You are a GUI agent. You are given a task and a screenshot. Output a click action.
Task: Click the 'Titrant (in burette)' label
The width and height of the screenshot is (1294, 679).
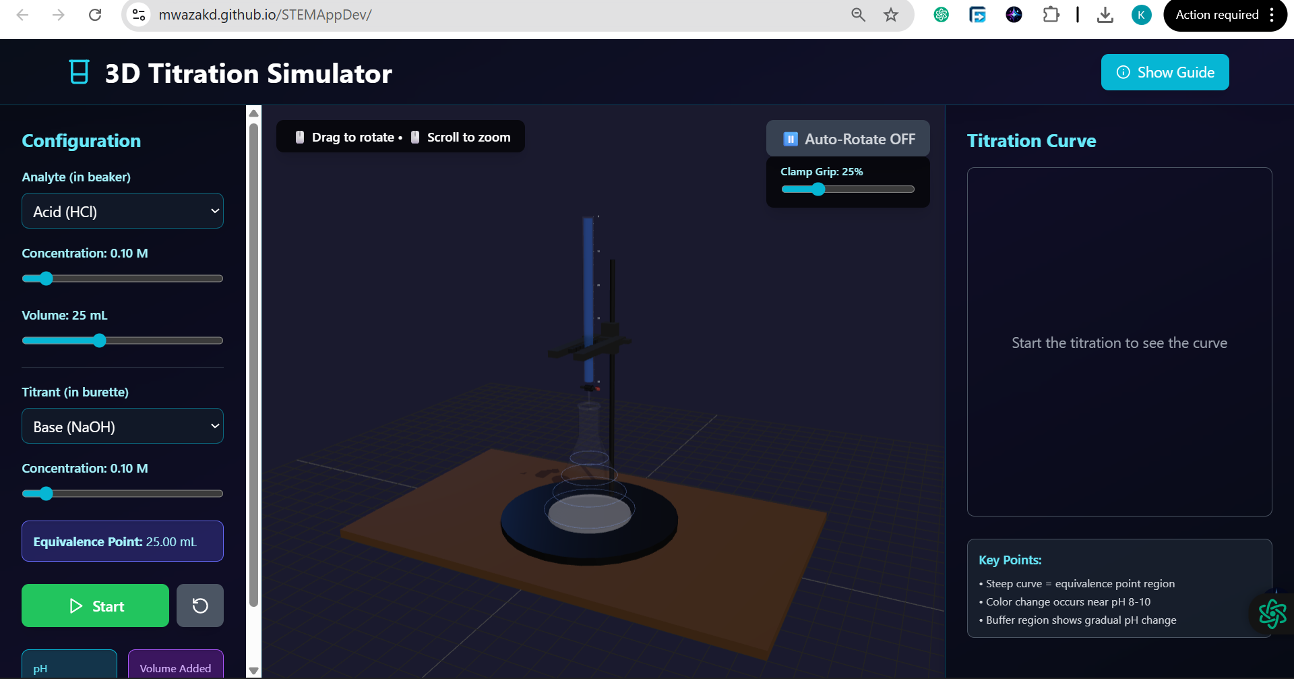75,392
